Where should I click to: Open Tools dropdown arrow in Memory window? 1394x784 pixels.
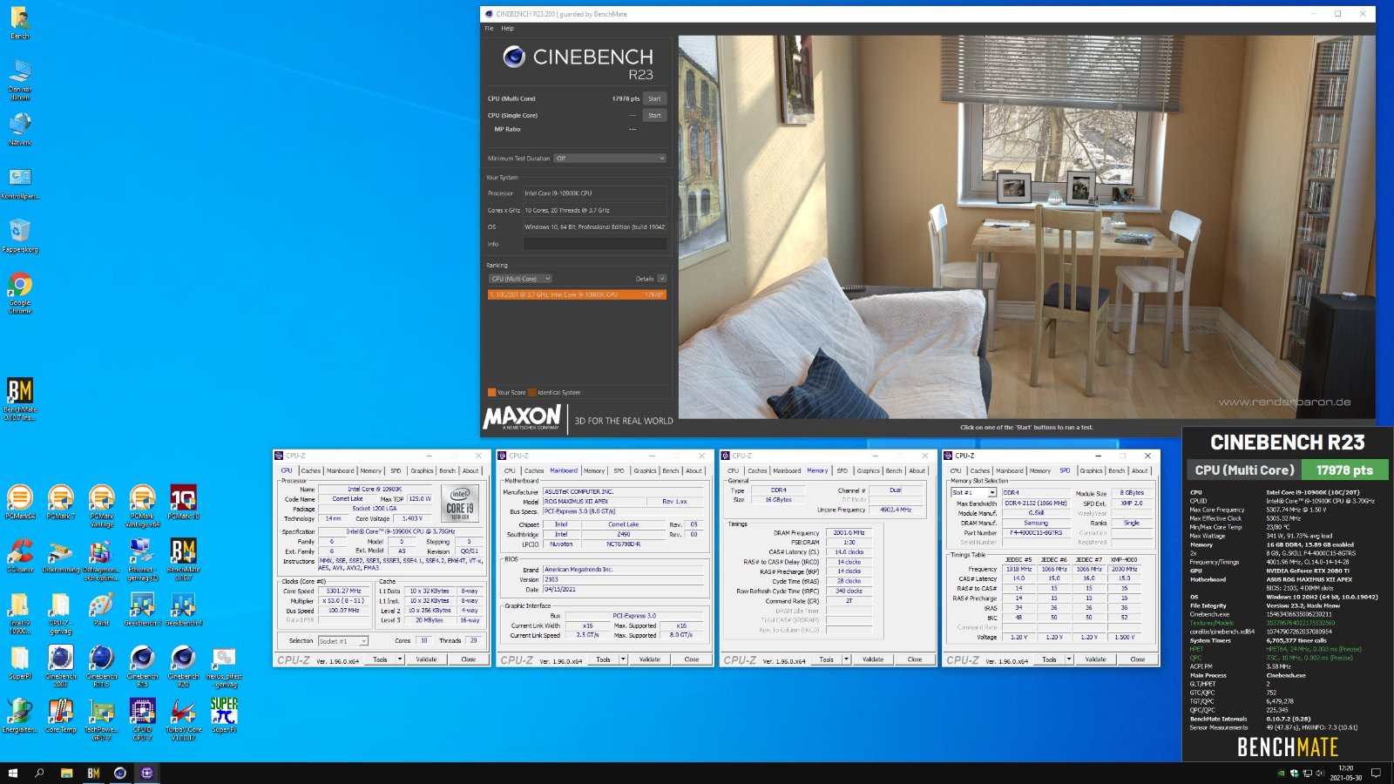[x=846, y=659]
